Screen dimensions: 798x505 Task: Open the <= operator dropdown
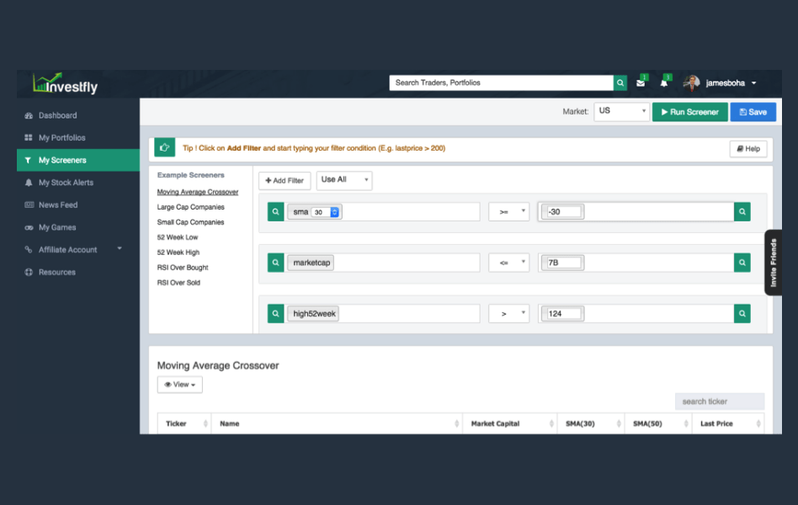point(509,263)
